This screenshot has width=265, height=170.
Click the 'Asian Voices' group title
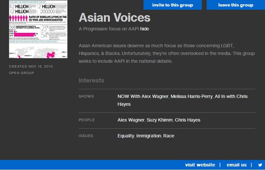(114, 18)
